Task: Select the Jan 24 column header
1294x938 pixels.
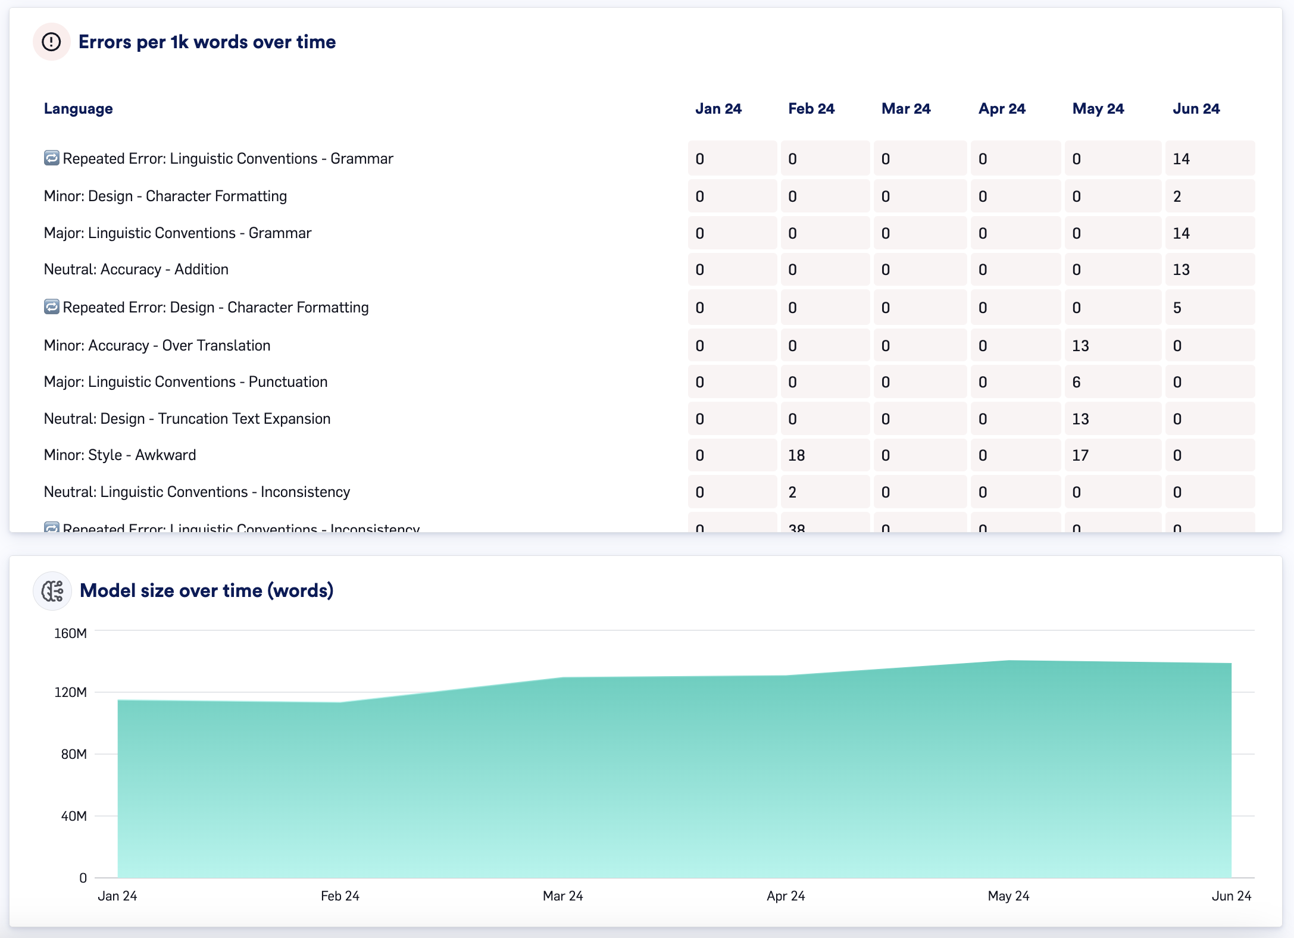Action: coord(718,108)
